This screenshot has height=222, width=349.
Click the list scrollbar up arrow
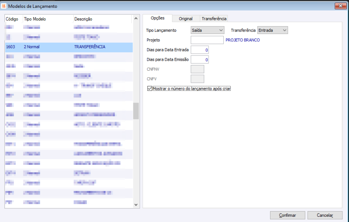136,19
